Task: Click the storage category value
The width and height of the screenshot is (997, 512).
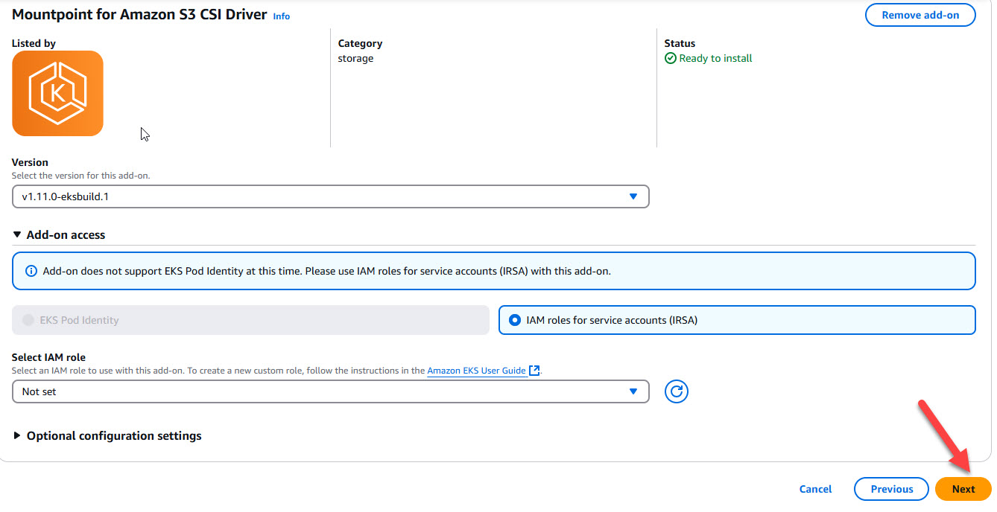Action: tap(355, 58)
